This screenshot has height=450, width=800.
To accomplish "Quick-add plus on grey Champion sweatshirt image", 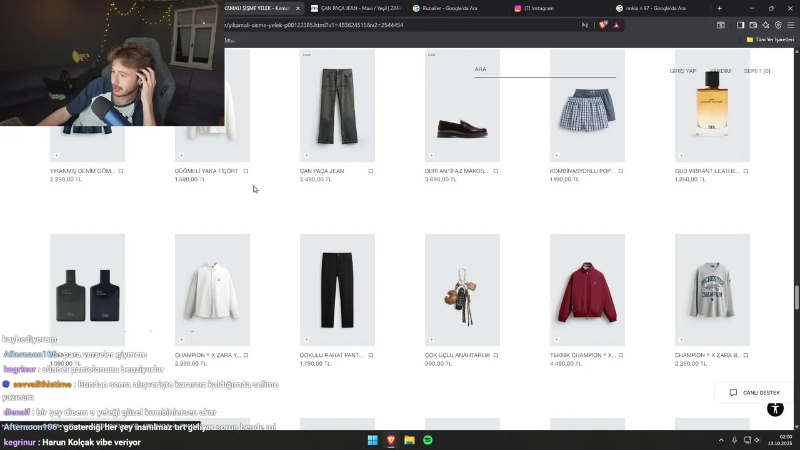I will [x=681, y=339].
